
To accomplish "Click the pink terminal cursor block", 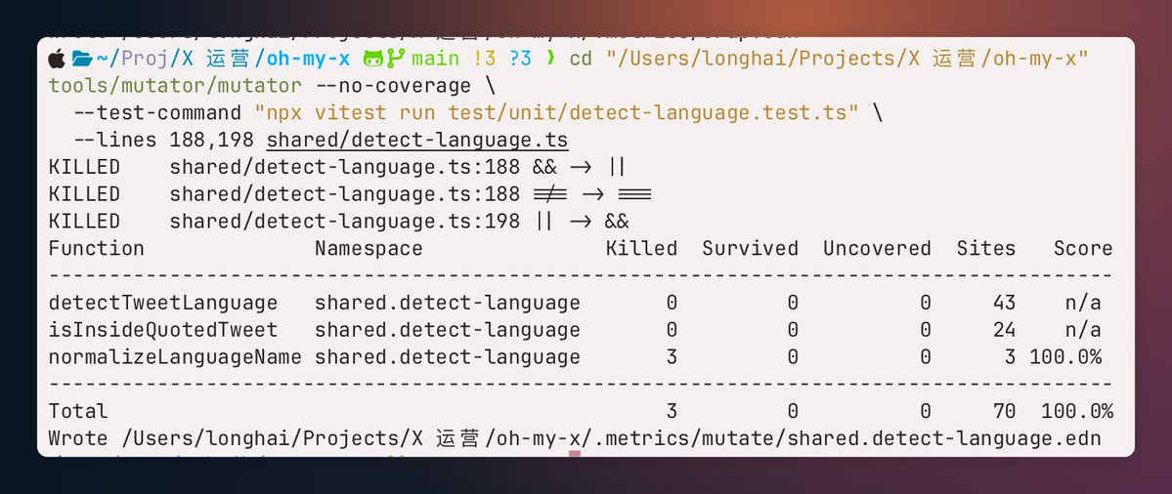I will click(x=574, y=453).
